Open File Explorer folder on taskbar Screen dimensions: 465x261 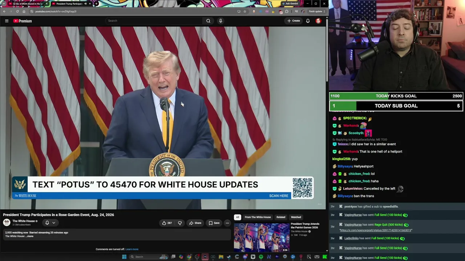click(x=221, y=257)
